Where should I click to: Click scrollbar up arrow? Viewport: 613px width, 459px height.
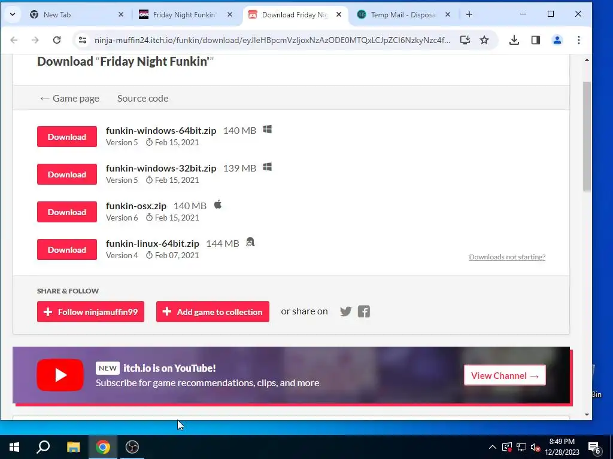587,60
